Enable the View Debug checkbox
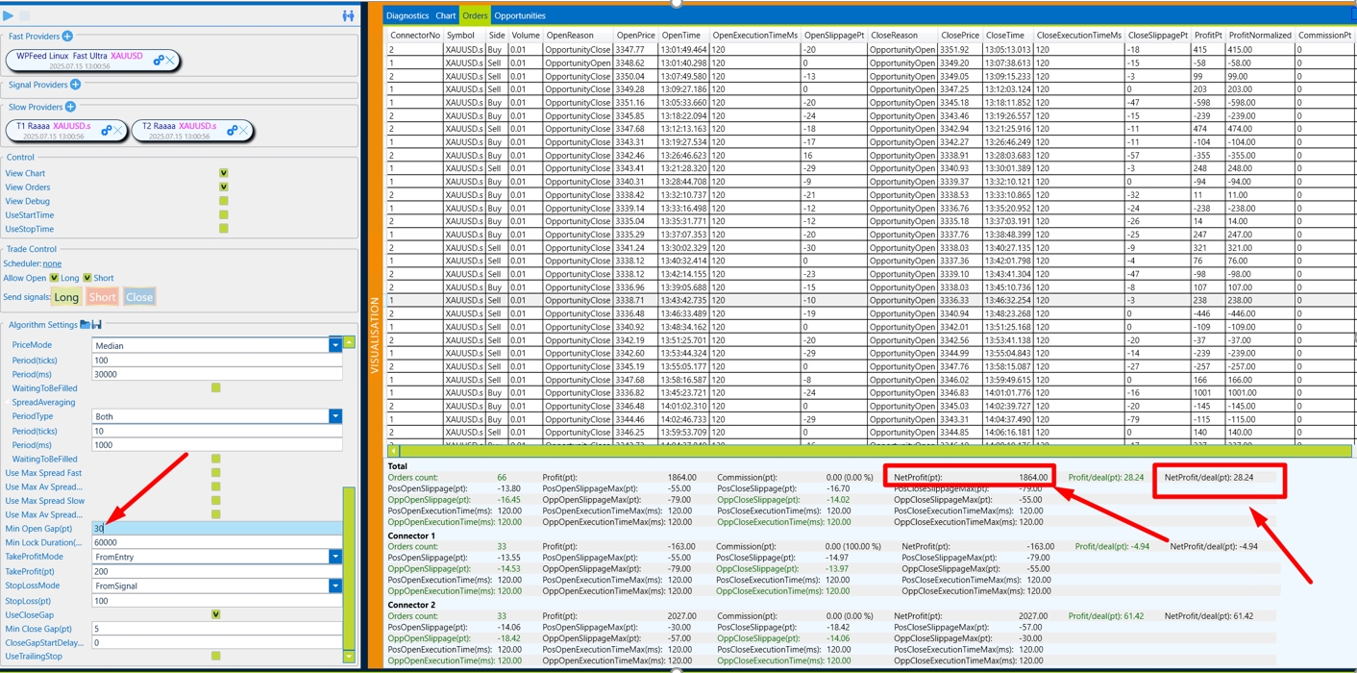This screenshot has height=673, width=1357. [224, 201]
